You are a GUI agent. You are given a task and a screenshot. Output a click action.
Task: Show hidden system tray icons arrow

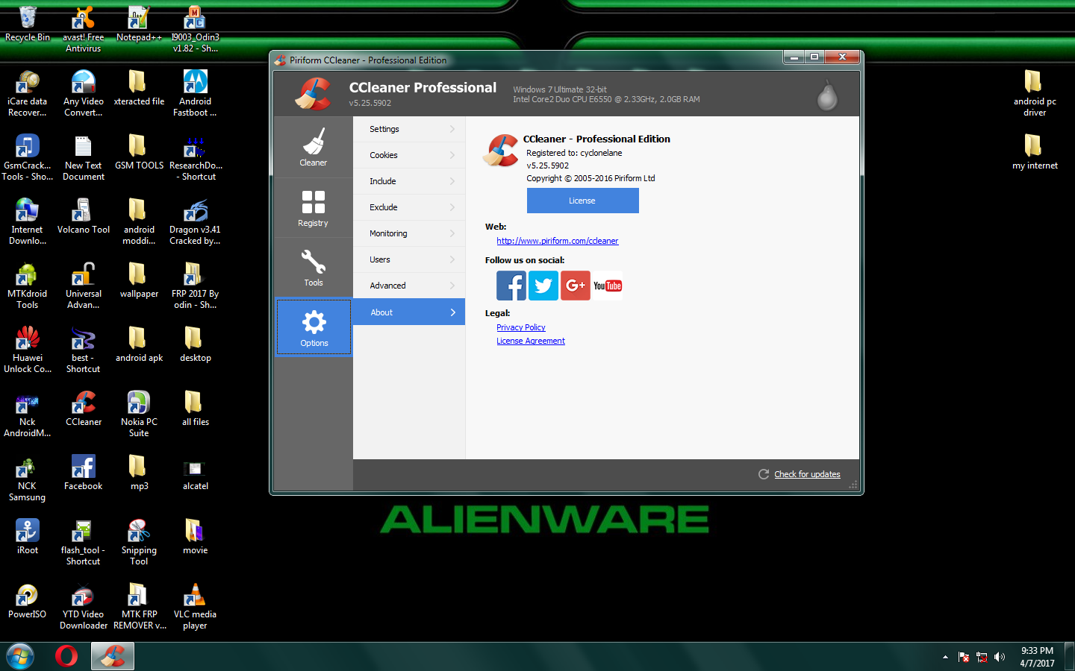[945, 657]
